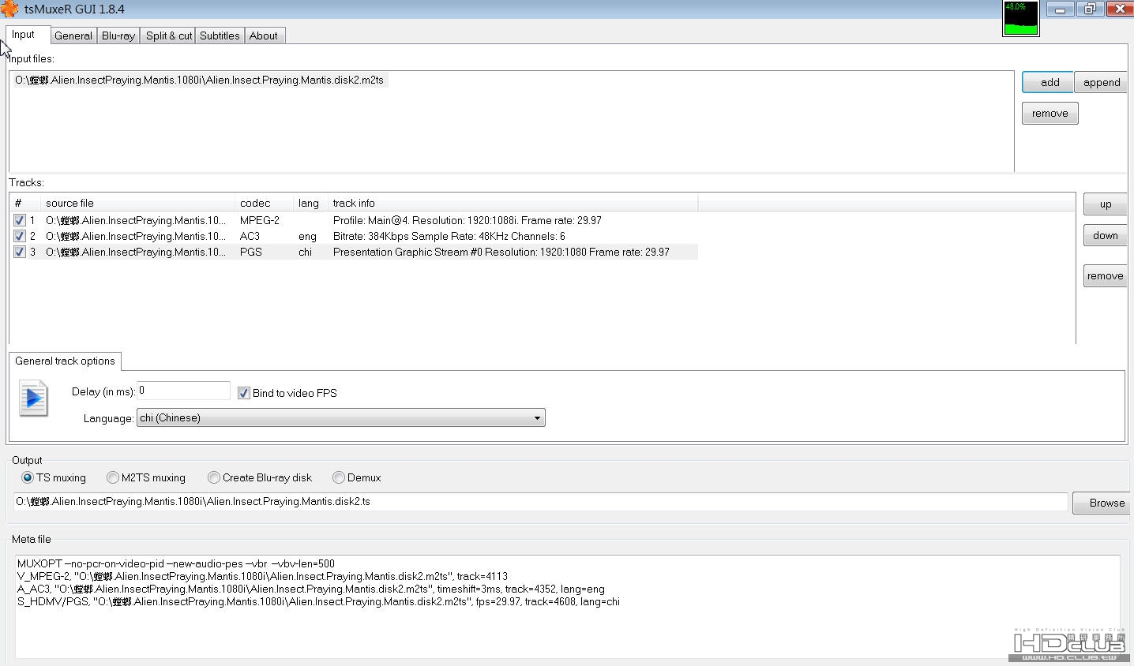
Task: Click the 'Bitrate: 384Kbps' track info cell
Action: 449,236
